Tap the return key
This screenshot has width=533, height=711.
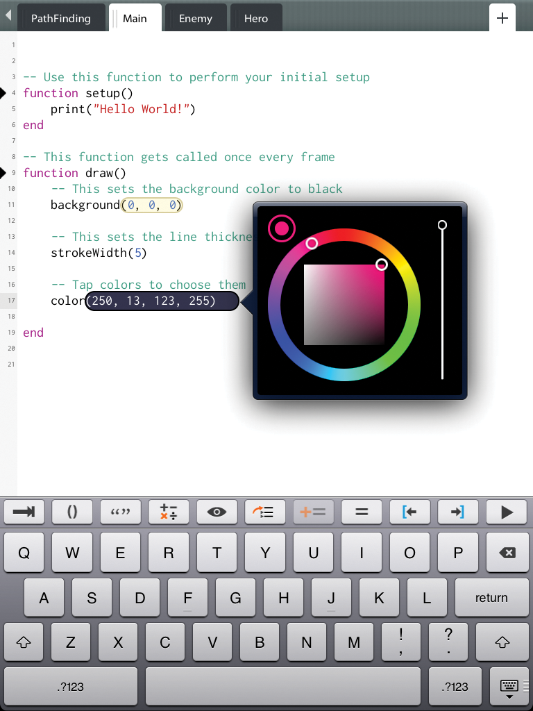tap(491, 597)
